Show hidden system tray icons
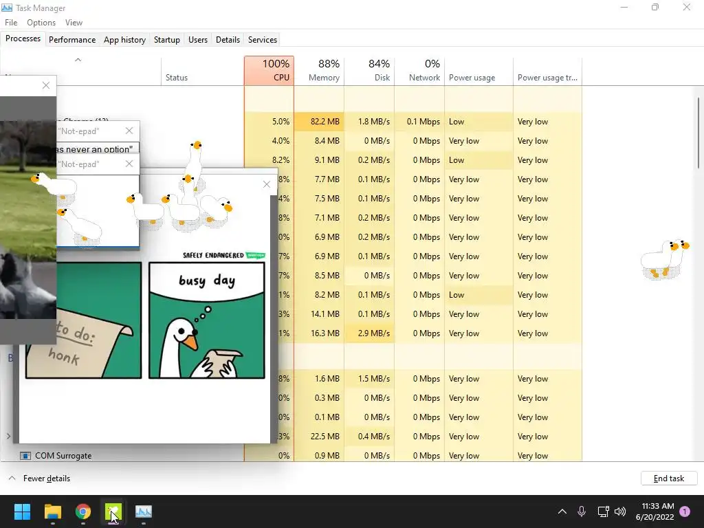The height and width of the screenshot is (528, 704). click(x=562, y=511)
